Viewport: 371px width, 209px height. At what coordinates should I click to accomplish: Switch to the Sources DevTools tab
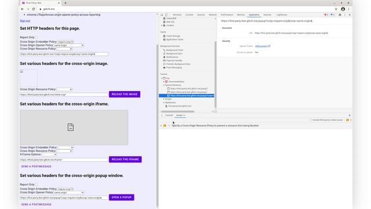point(201,15)
